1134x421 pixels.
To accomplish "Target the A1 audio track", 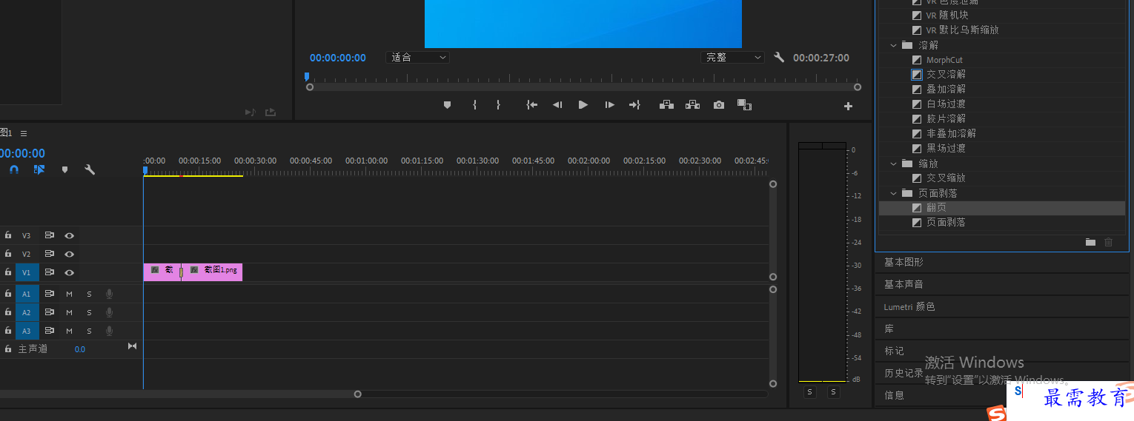I will (x=27, y=294).
